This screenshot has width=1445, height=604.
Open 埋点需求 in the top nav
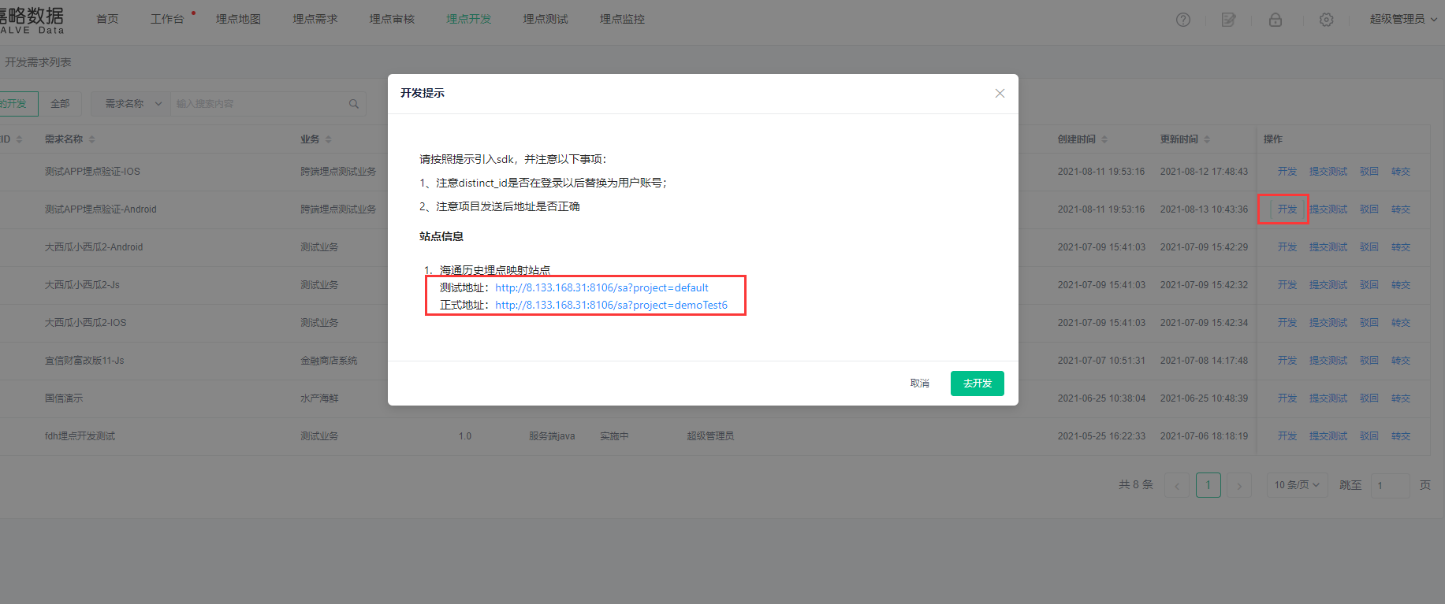315,19
